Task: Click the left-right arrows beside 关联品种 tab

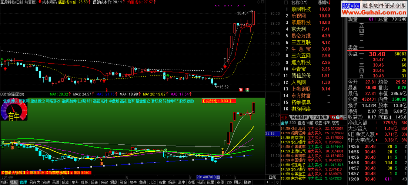Action: coord(285,117)
